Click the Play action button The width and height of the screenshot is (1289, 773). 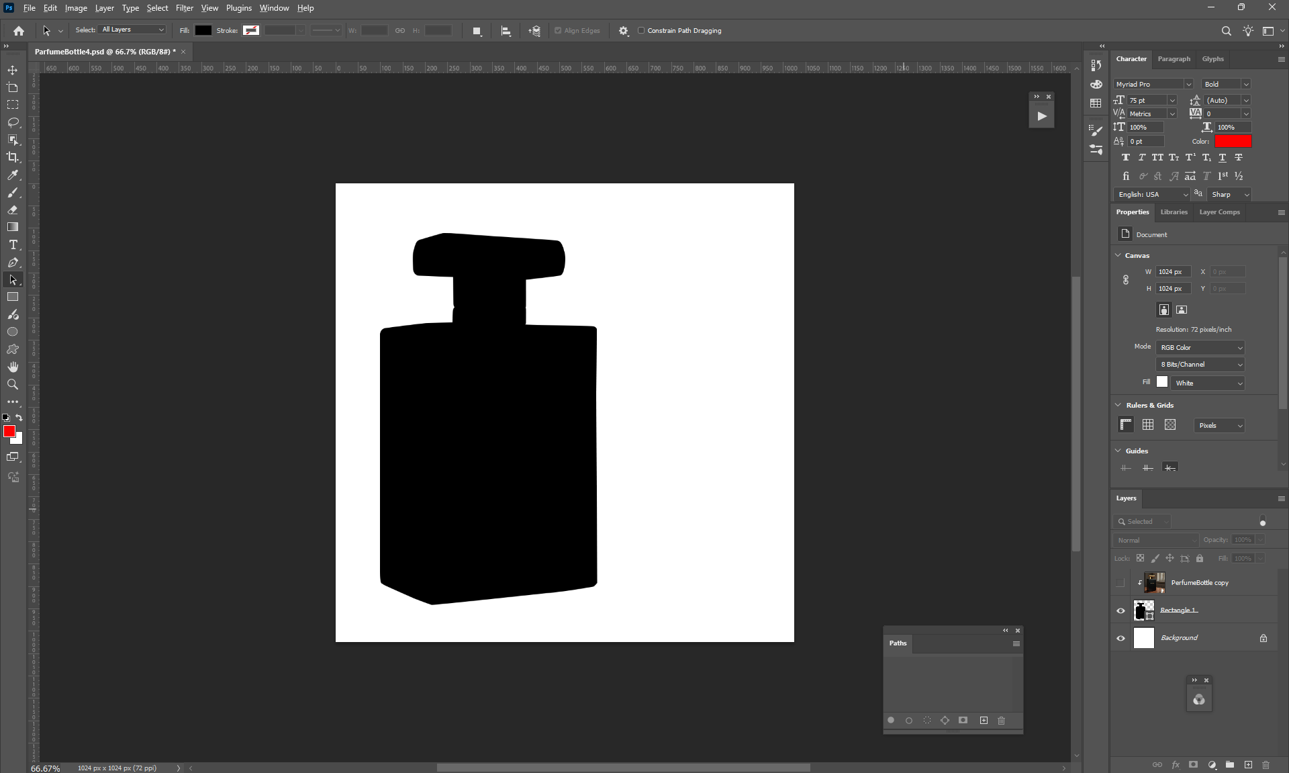coord(1041,116)
